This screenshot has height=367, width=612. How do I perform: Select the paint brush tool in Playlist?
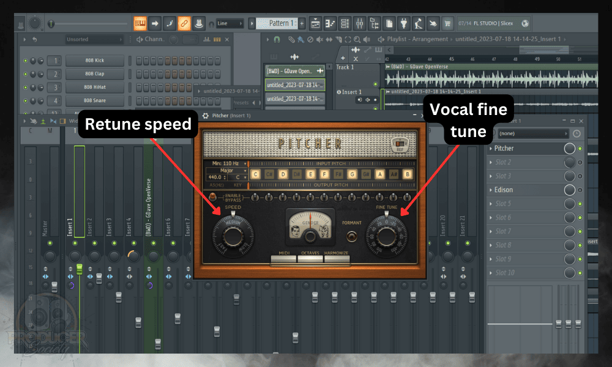pos(300,39)
